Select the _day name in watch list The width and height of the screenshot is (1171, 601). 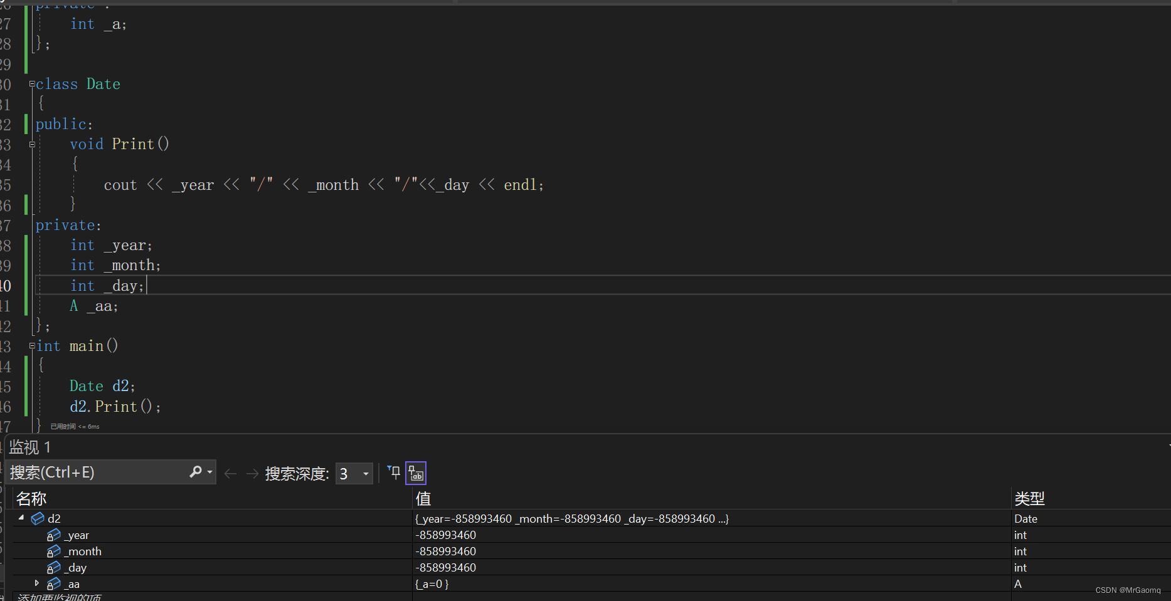tap(76, 568)
